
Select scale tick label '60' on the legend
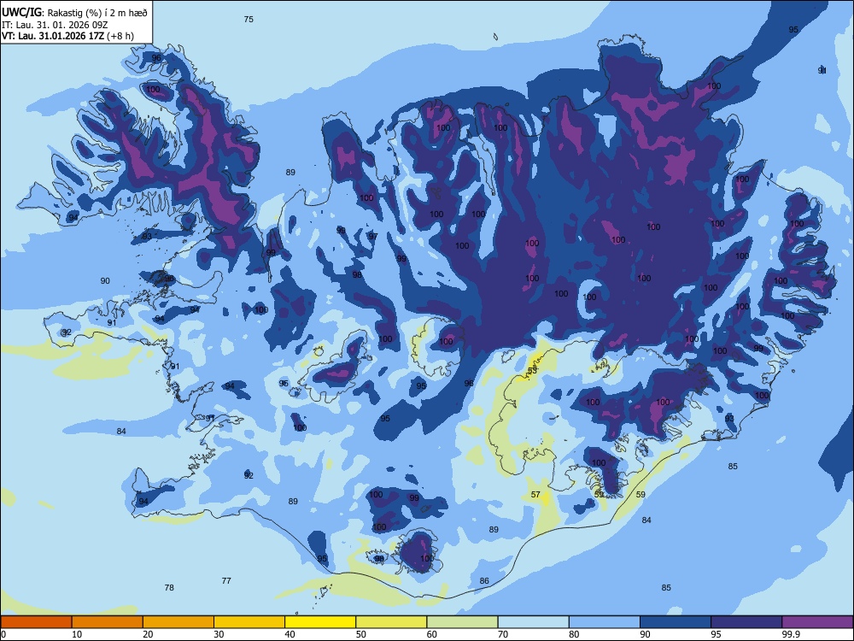[432, 634]
